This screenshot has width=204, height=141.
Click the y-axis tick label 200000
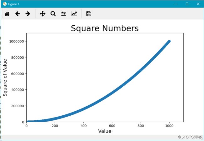[18, 106]
